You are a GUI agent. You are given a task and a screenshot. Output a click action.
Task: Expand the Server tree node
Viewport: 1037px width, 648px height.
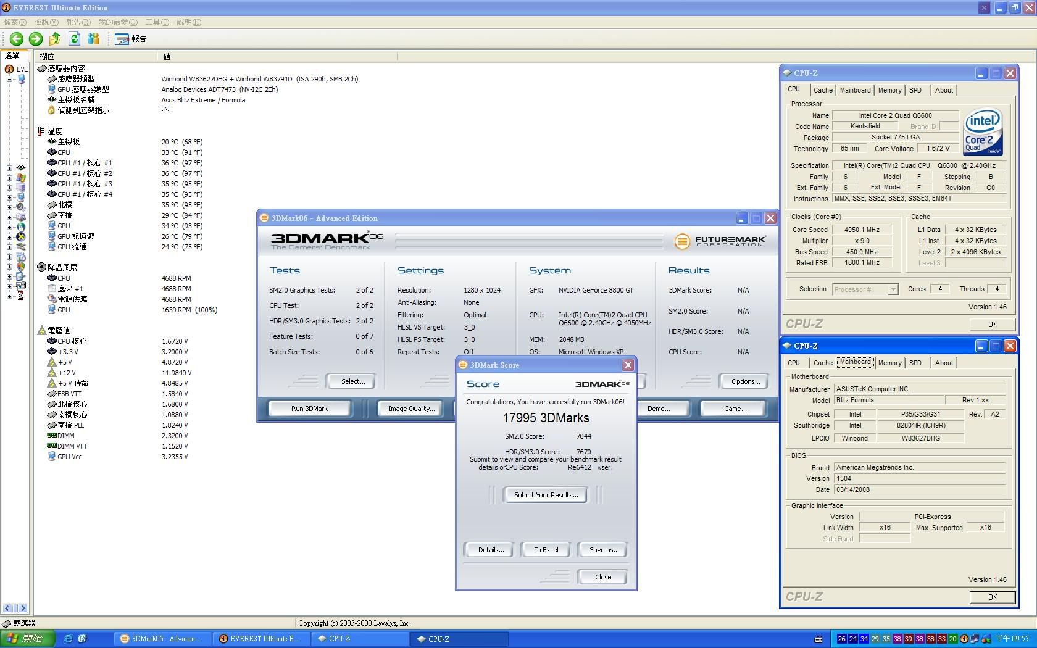pyautogui.click(x=9, y=188)
